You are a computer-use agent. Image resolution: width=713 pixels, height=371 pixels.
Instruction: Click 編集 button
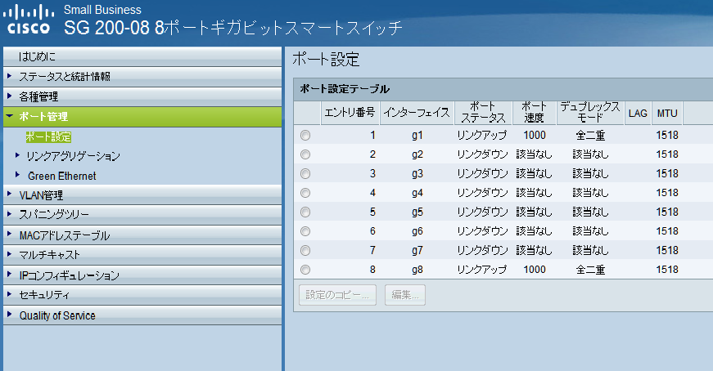pos(404,295)
